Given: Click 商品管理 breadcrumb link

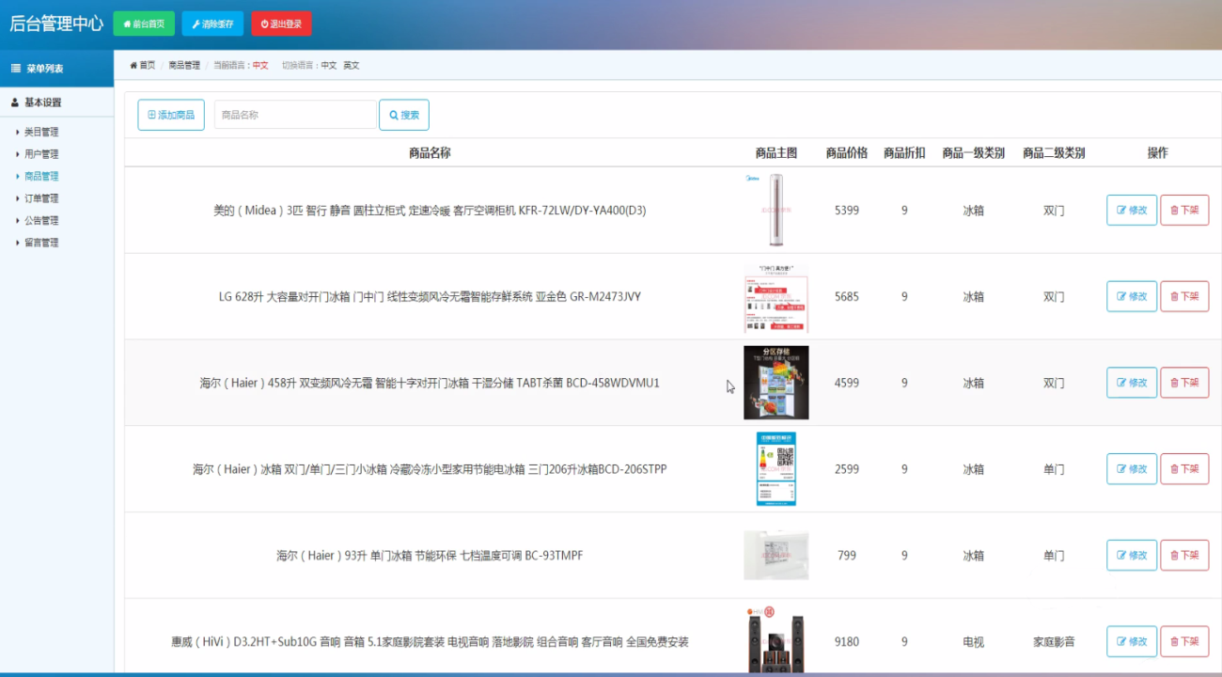Looking at the screenshot, I should pos(184,66).
